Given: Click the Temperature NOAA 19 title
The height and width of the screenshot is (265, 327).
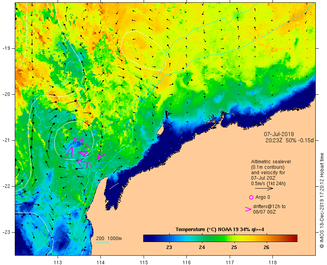Looking at the screenshot, I should point(220,230).
